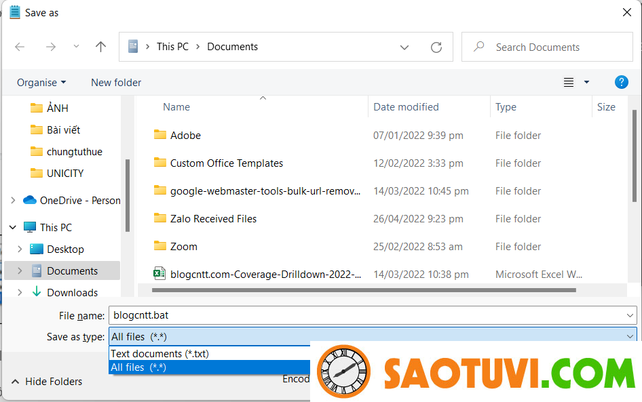The height and width of the screenshot is (402, 642).
Task: Click Hide Folders button
Action: click(47, 382)
